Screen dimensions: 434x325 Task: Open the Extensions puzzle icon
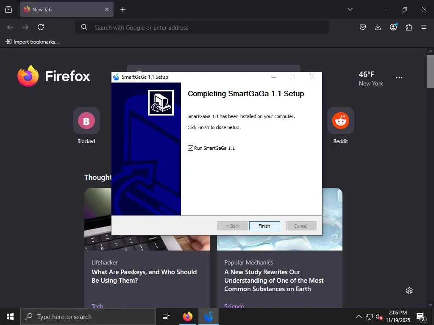coord(409,27)
